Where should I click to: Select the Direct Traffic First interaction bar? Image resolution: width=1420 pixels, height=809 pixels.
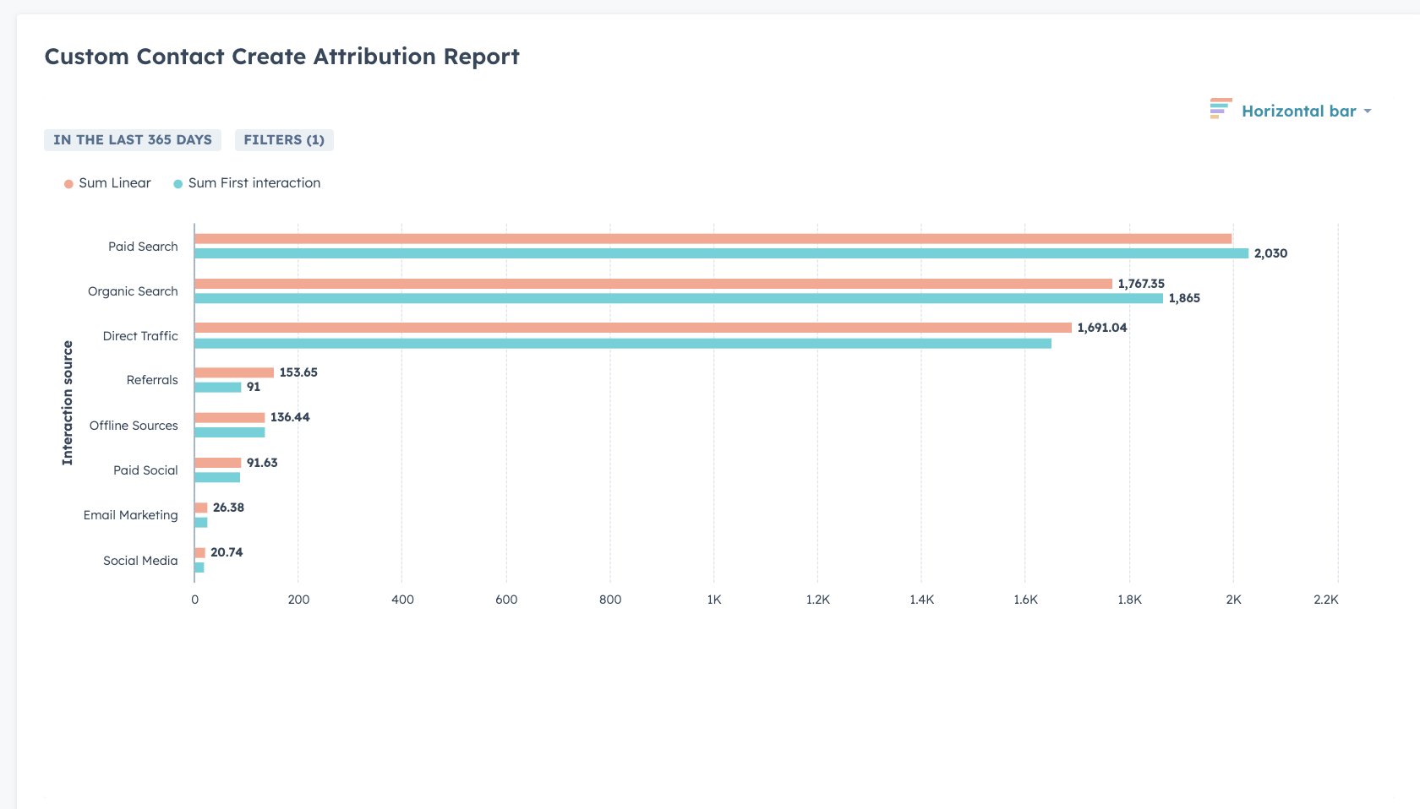coord(623,344)
